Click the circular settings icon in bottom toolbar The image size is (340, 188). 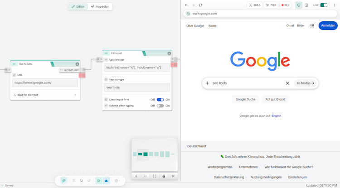pos(117,181)
